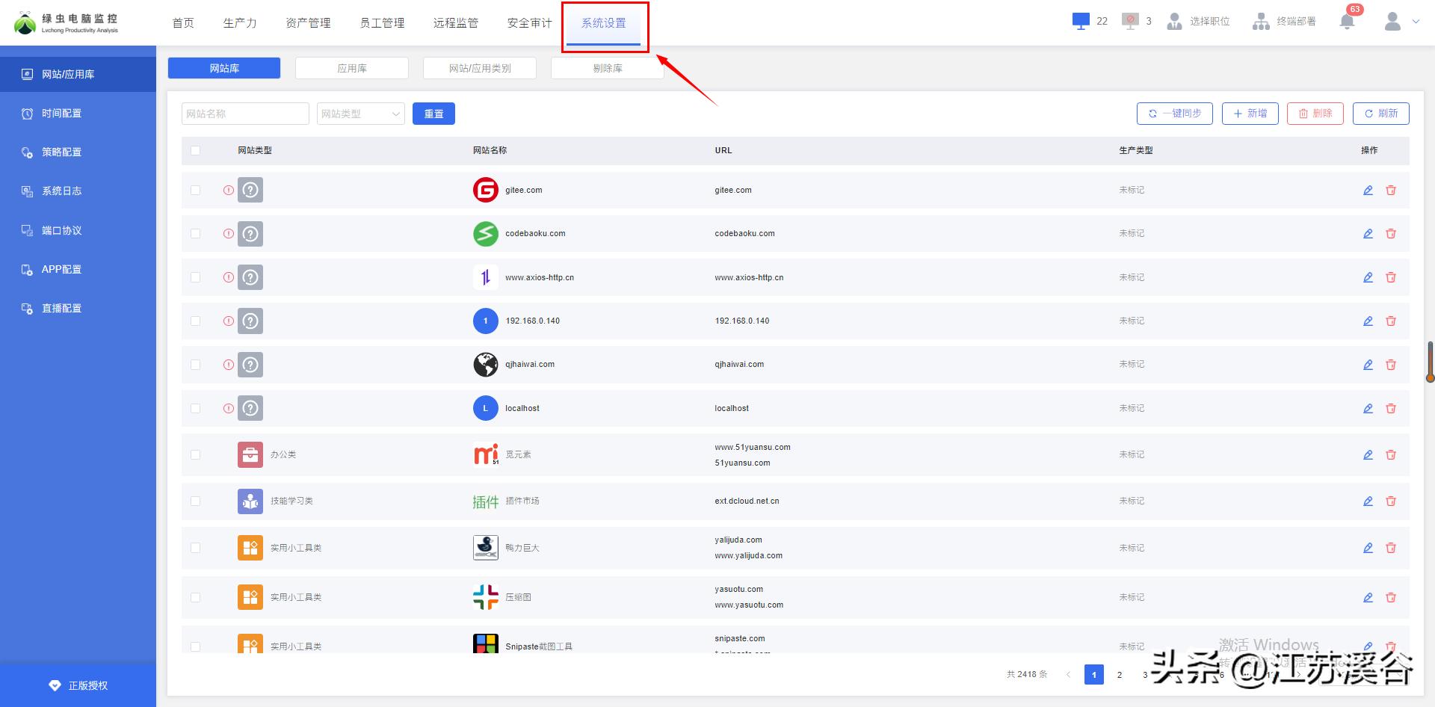Image resolution: width=1435 pixels, height=707 pixels.
Task: Open the 网站类型 filter dropdown
Action: pyautogui.click(x=360, y=114)
